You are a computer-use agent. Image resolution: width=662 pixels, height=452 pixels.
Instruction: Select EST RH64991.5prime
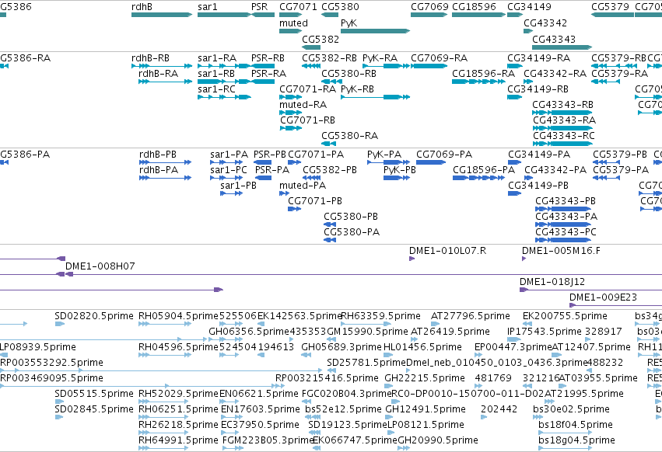[179, 441]
